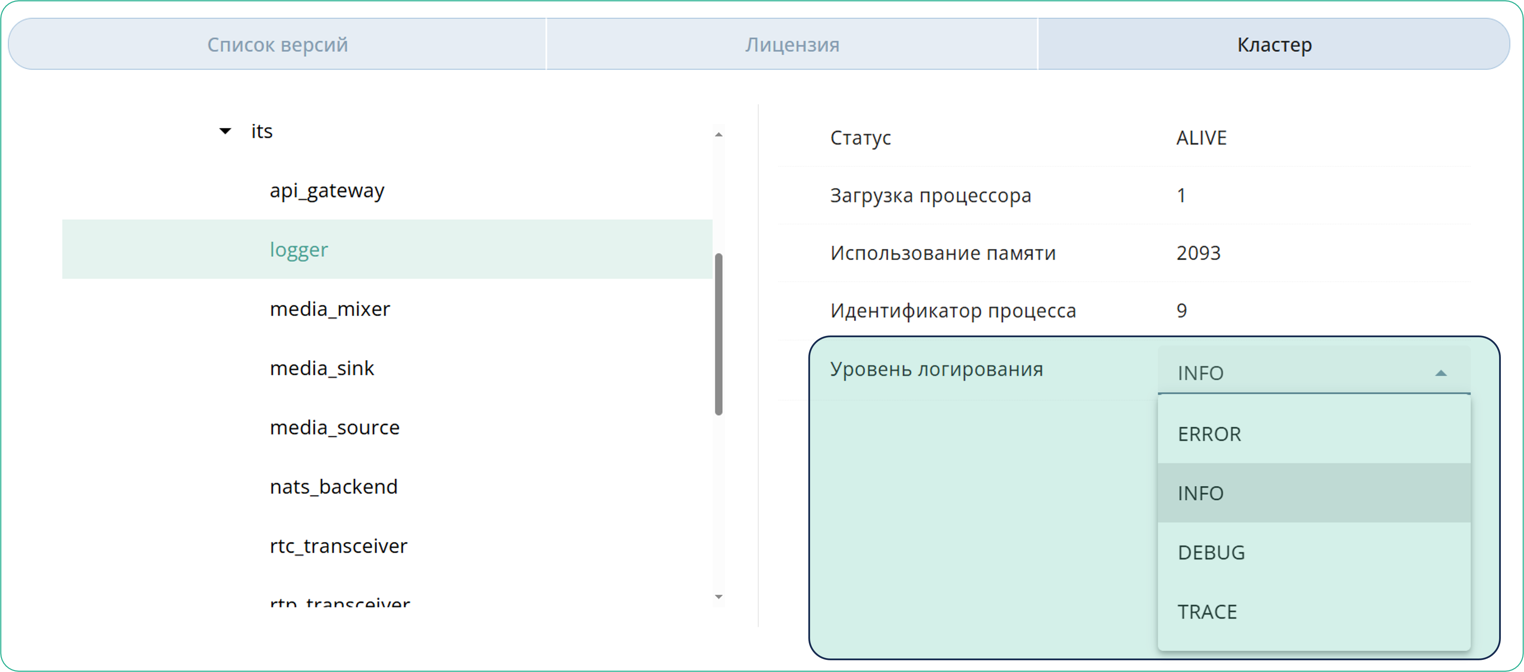Switch to the 'Лицензия' tab

792,44
